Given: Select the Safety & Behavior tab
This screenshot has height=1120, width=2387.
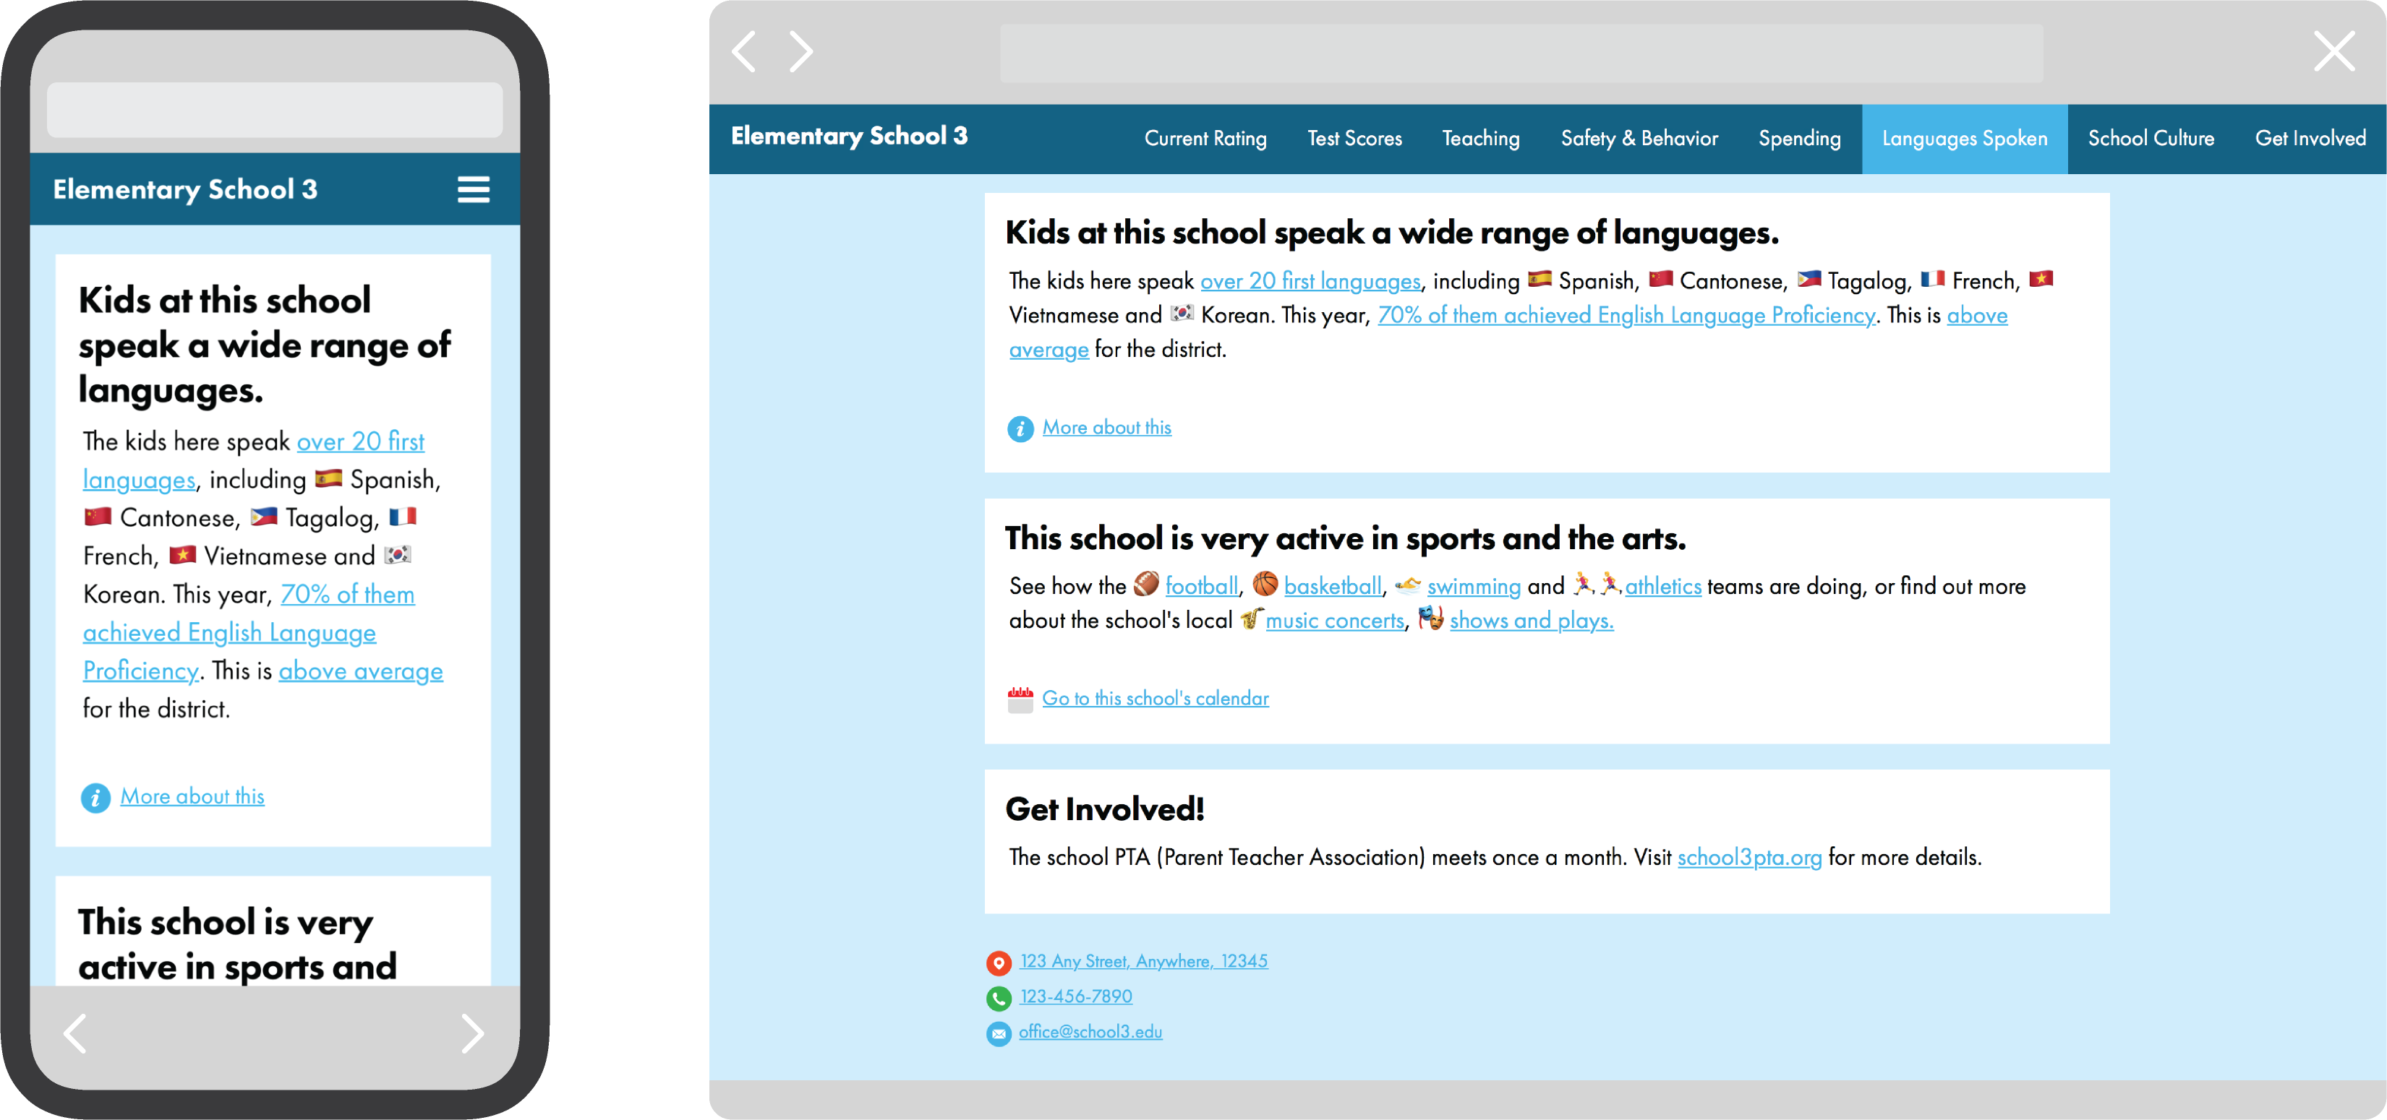Looking at the screenshot, I should [x=1639, y=139].
